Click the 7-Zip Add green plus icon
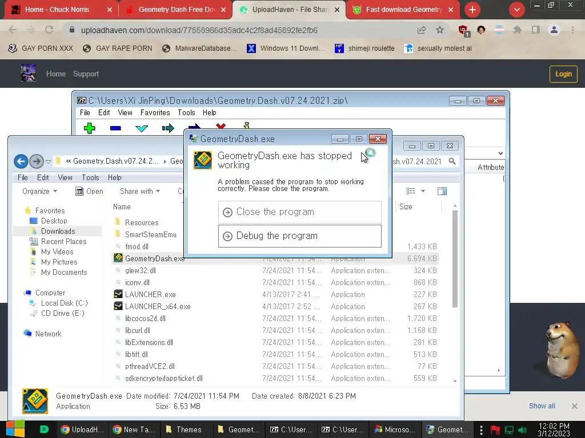 point(90,128)
